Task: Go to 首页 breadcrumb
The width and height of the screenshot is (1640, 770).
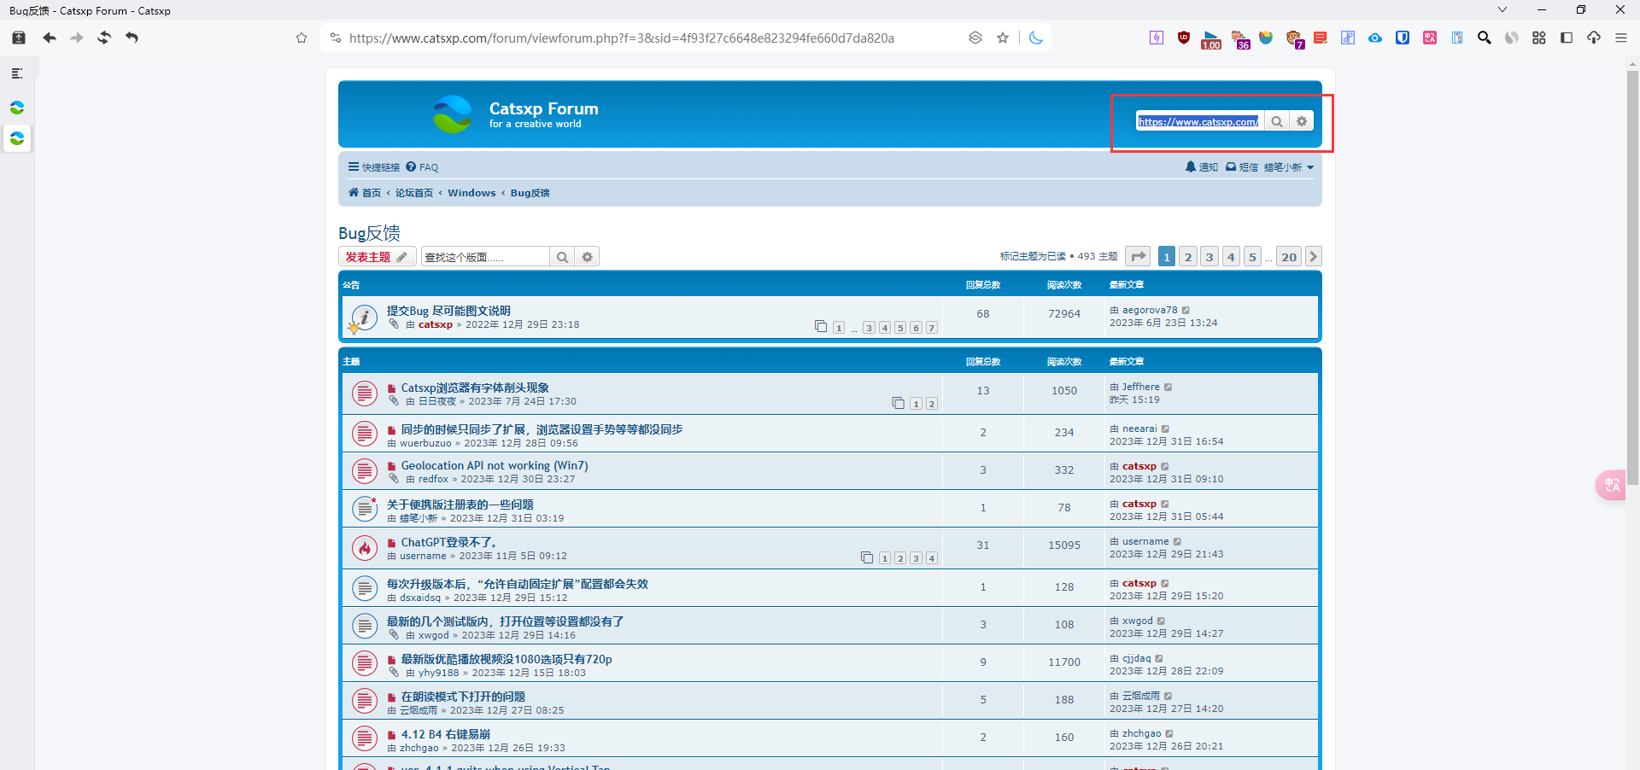Action: (x=365, y=193)
